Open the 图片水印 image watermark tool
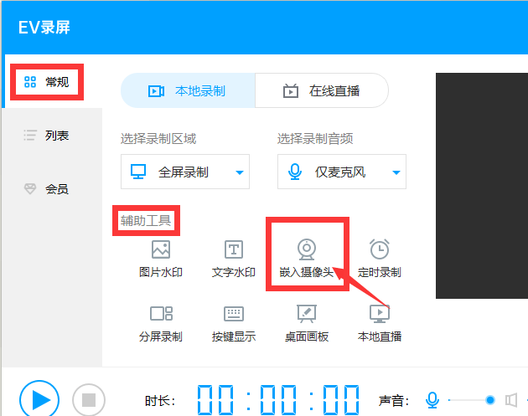 [161, 259]
